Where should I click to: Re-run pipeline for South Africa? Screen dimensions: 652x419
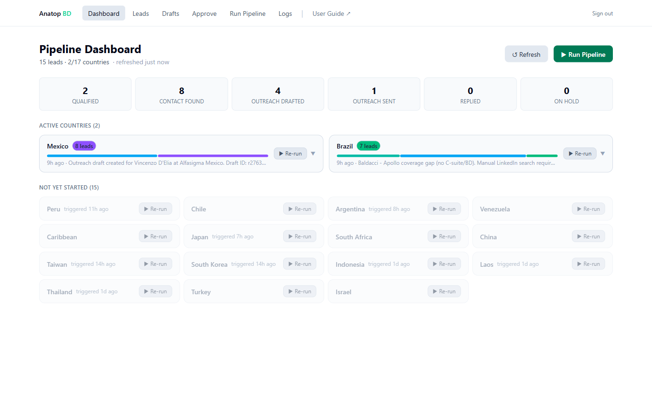click(x=444, y=237)
